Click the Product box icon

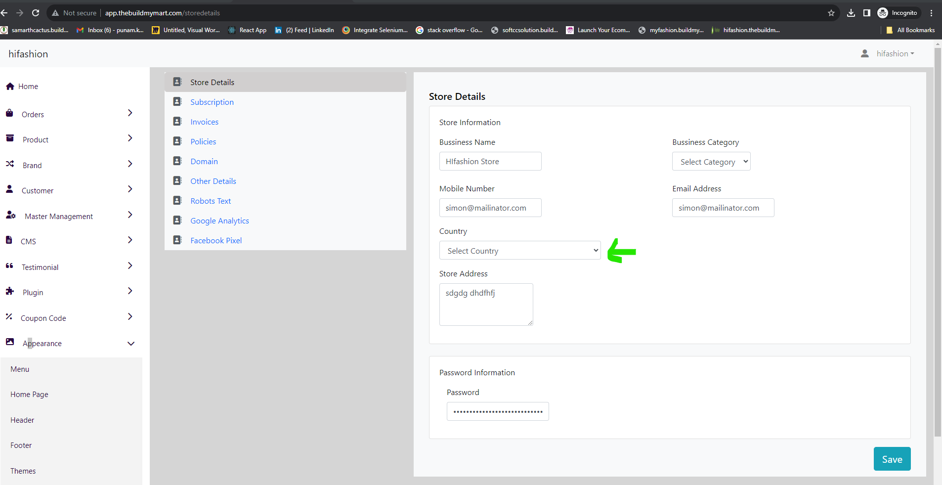(10, 138)
